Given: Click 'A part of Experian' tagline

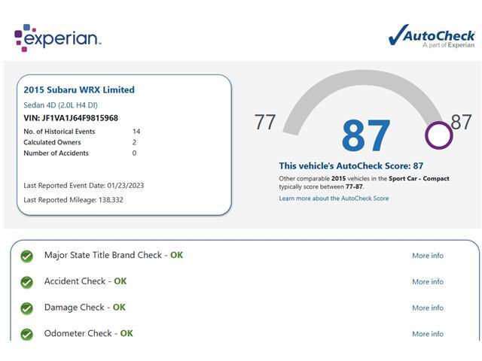Looking at the screenshot, I should point(449,45).
